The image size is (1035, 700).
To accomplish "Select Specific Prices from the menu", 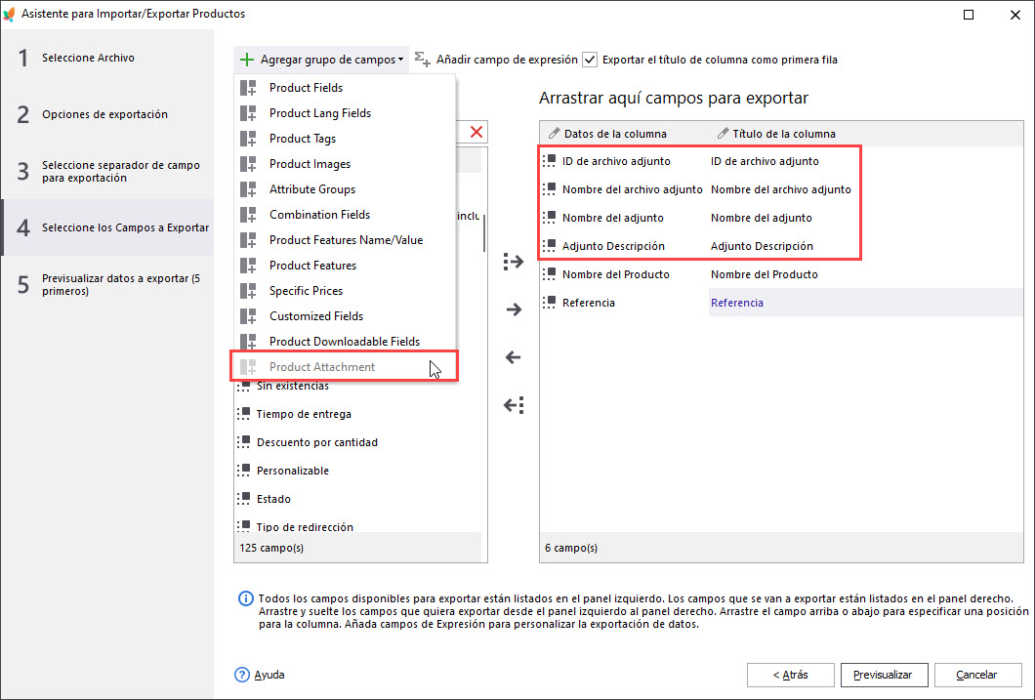I will (345, 291).
